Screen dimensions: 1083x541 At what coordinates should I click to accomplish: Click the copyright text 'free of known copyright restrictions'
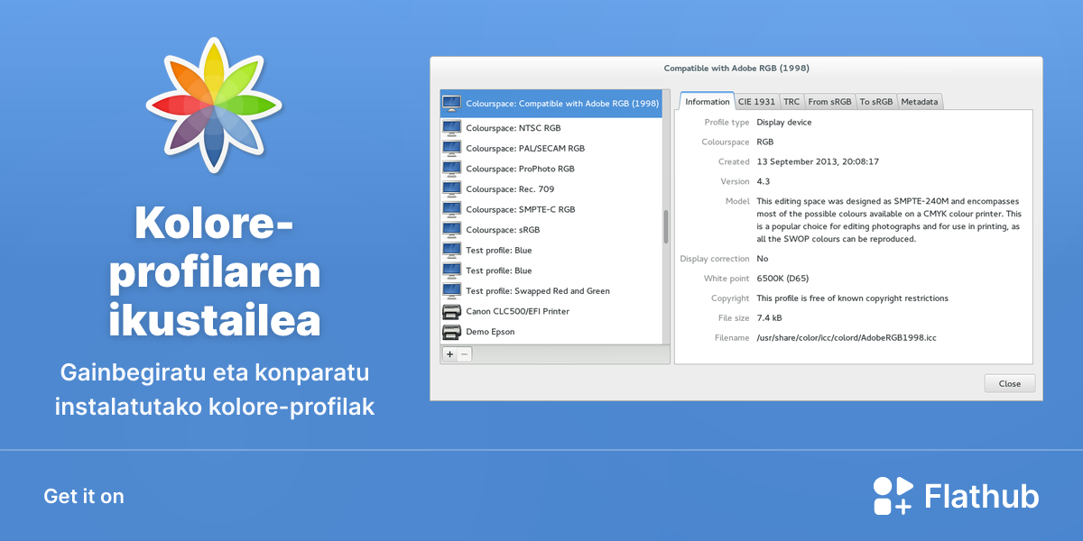pos(874,298)
